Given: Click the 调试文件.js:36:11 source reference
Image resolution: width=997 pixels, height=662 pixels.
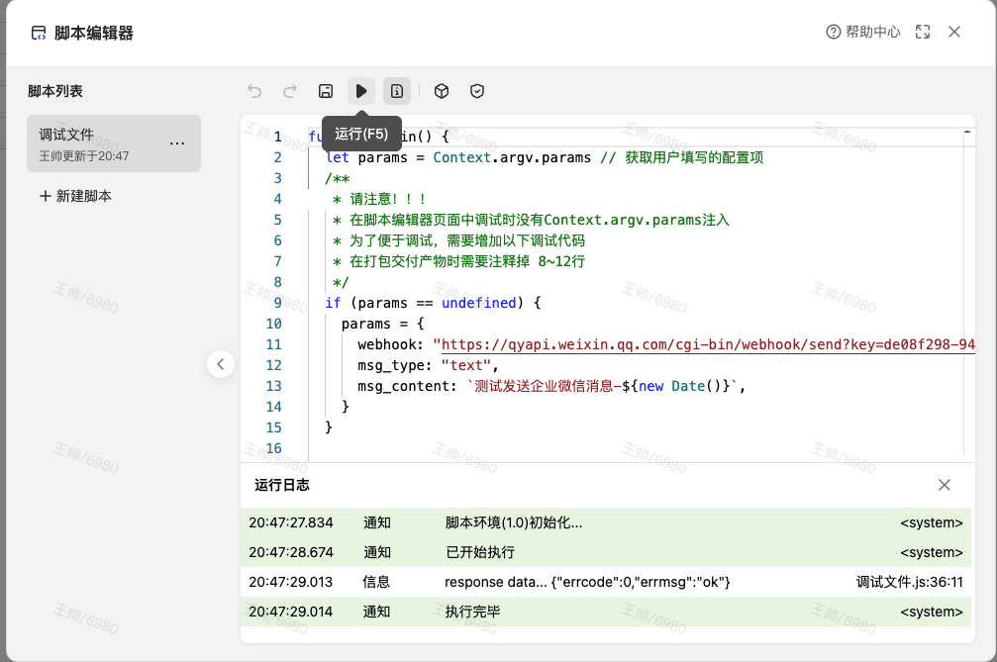Looking at the screenshot, I should click(909, 582).
